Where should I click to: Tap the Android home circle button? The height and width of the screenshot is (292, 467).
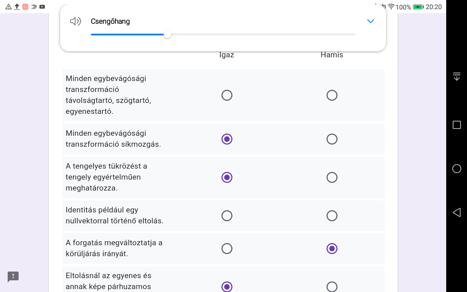(456, 169)
